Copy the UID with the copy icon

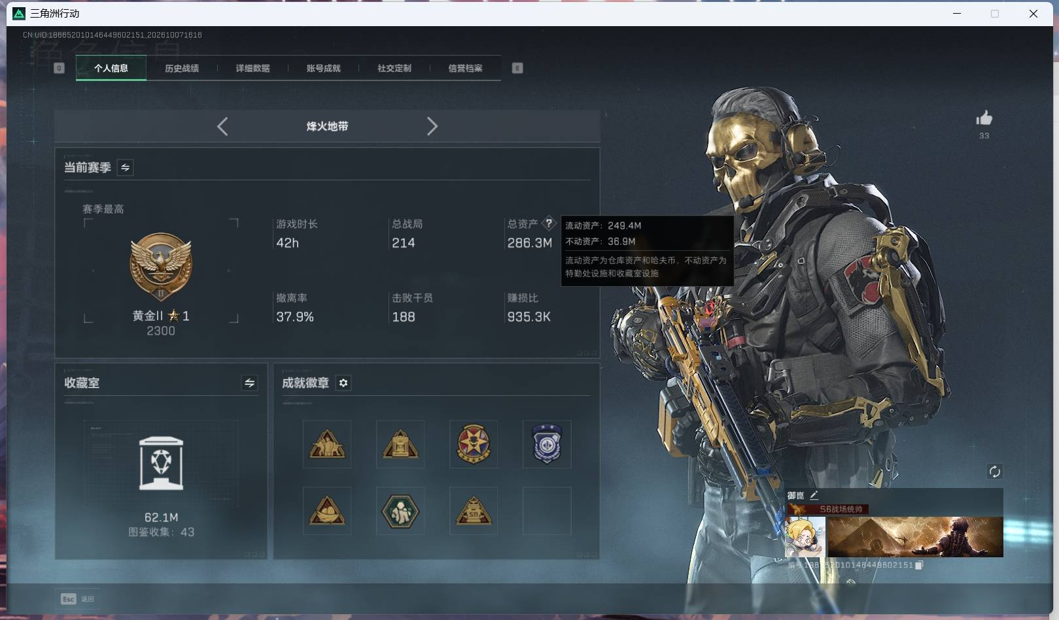[919, 565]
